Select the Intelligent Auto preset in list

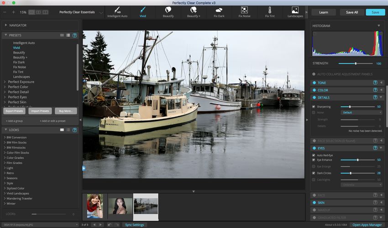click(x=24, y=43)
